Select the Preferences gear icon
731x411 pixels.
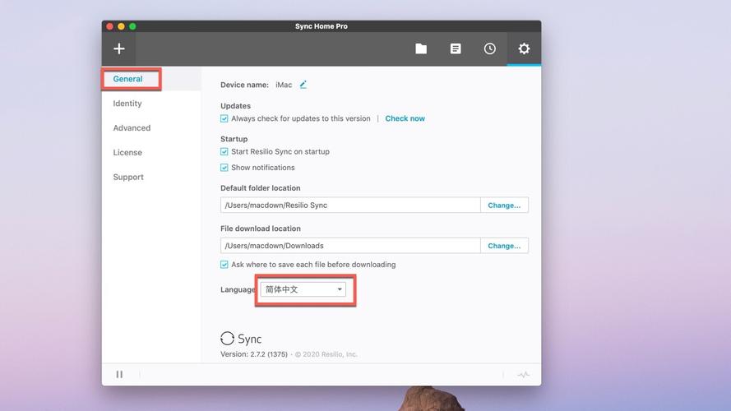pyautogui.click(x=524, y=48)
